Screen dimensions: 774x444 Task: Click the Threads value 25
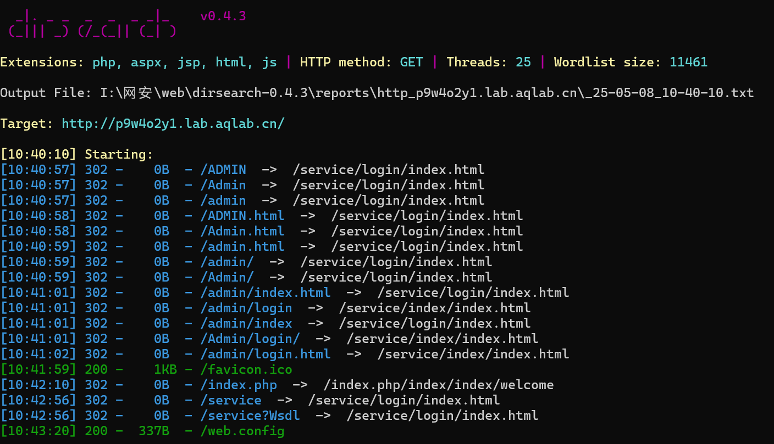523,62
